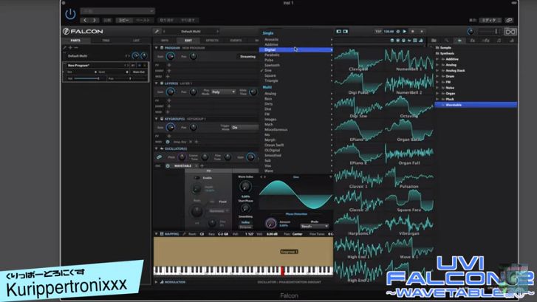This screenshot has width=537, height=302.
Task: Add FX to Program with plus icon
Action: pyautogui.click(x=169, y=65)
